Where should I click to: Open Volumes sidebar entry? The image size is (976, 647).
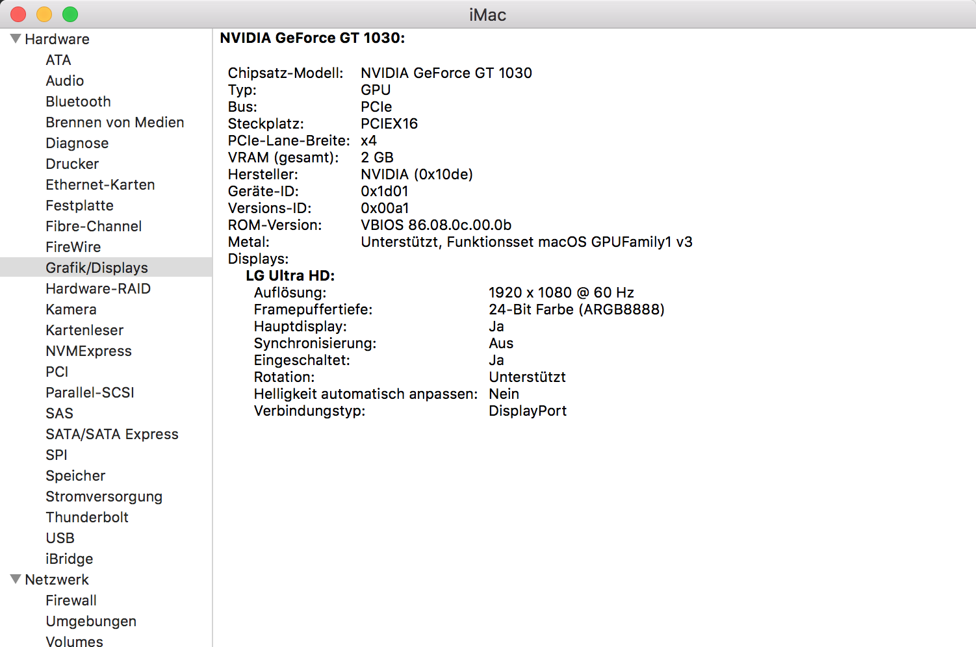[75, 641]
